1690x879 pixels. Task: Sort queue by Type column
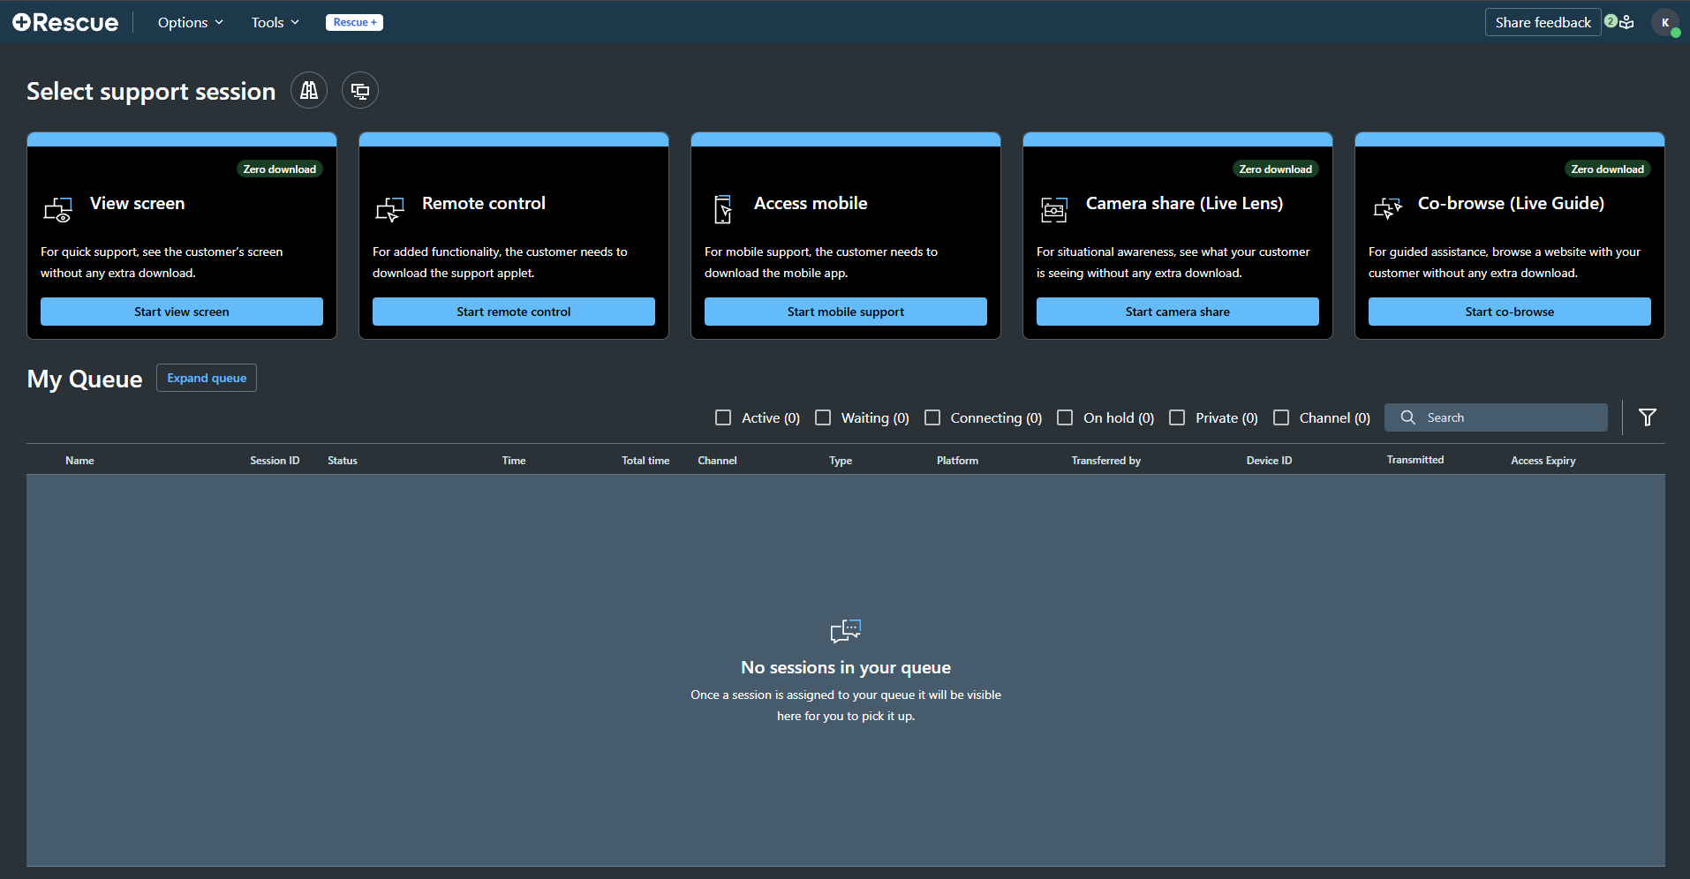coord(841,461)
